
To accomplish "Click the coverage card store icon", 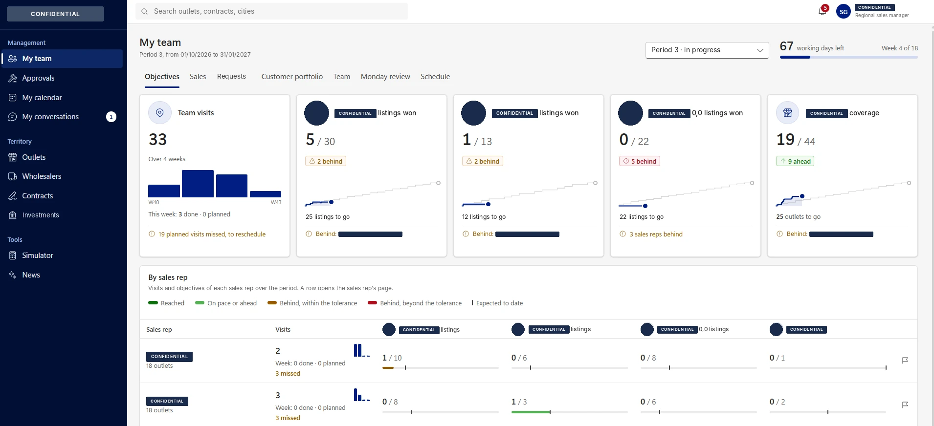I will (x=787, y=113).
